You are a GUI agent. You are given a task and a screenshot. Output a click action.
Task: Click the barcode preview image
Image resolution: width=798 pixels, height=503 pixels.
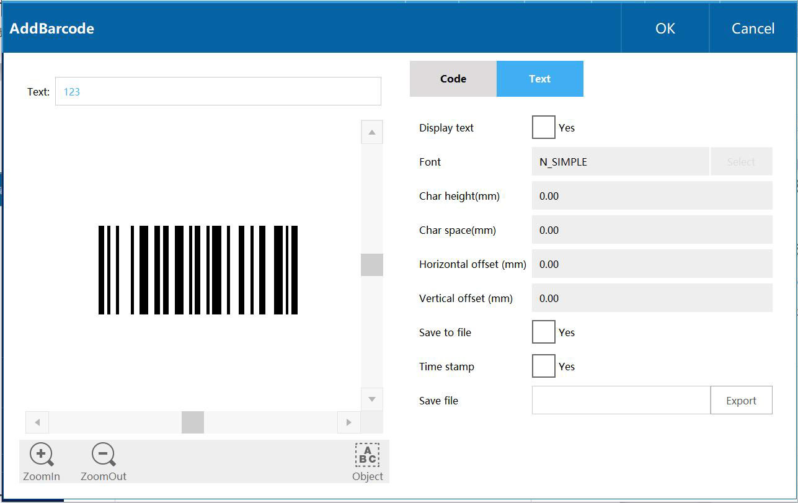click(x=198, y=270)
